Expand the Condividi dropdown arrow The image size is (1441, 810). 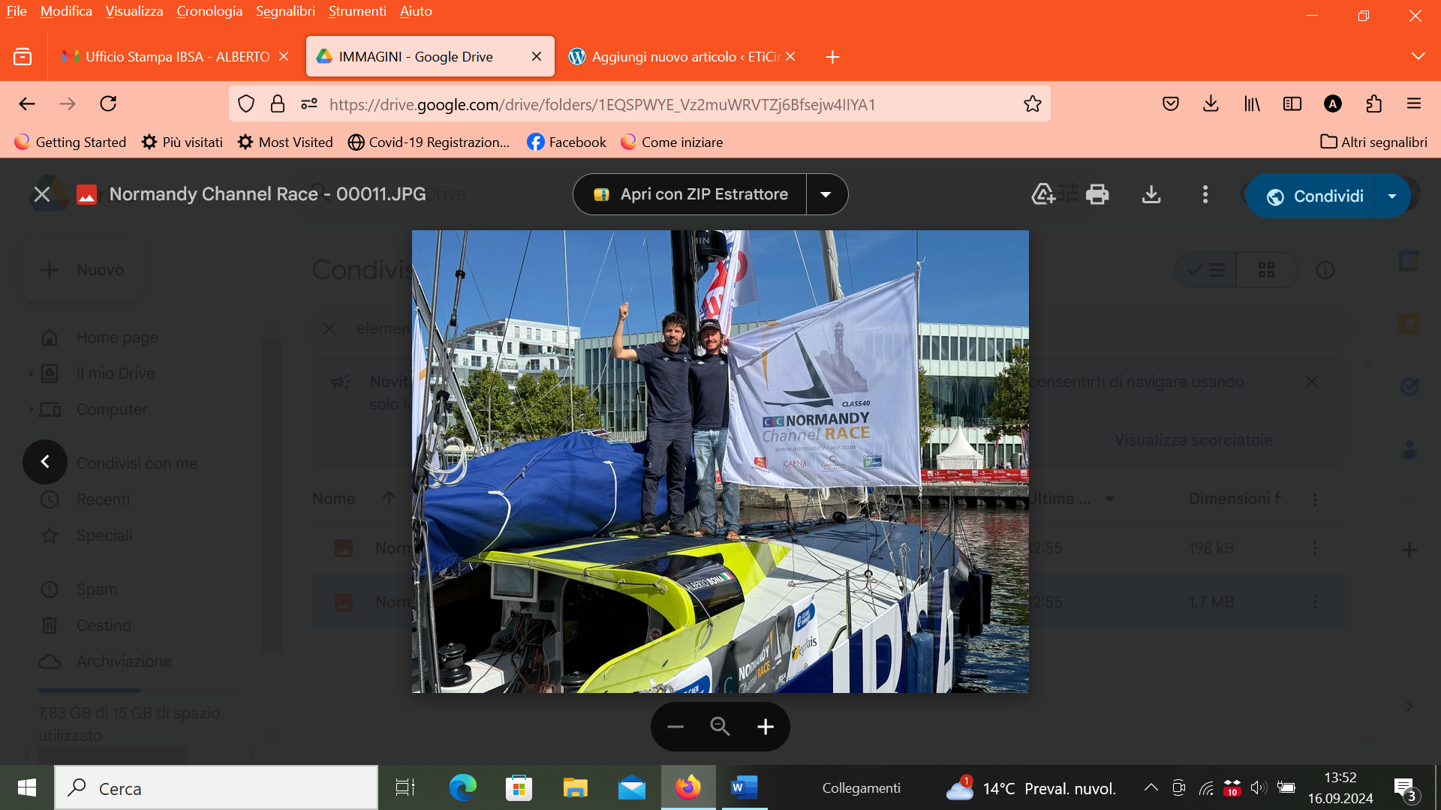[x=1392, y=196]
